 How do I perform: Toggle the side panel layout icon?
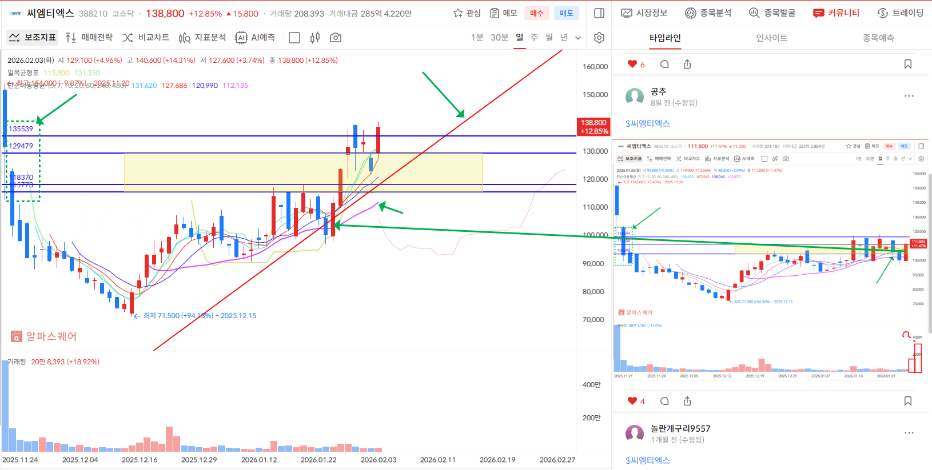599,13
